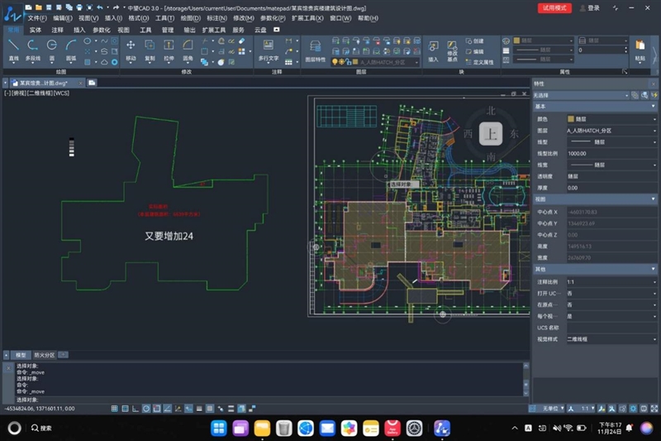Image resolution: width=661 pixels, height=441 pixels.
Task: Expand the A_人防HATCH_分区 layer dropdown in ribbon
Action: pos(417,61)
